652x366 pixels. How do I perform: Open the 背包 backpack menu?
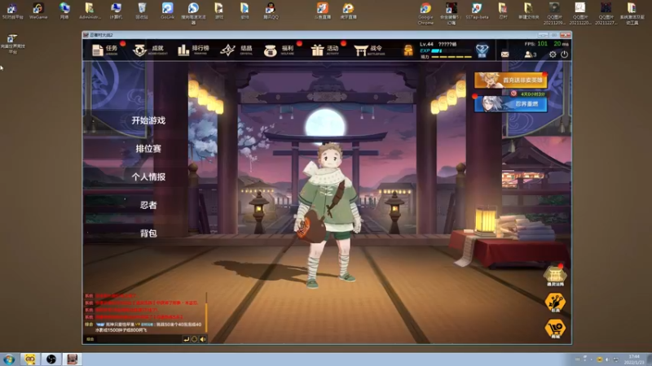[x=148, y=233]
